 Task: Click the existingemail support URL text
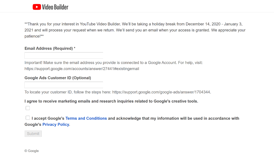pyautogui.click(x=82, y=69)
